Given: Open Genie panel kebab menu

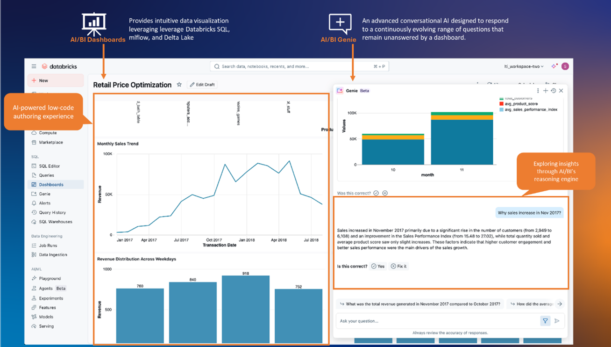Looking at the screenshot, I should 538,91.
